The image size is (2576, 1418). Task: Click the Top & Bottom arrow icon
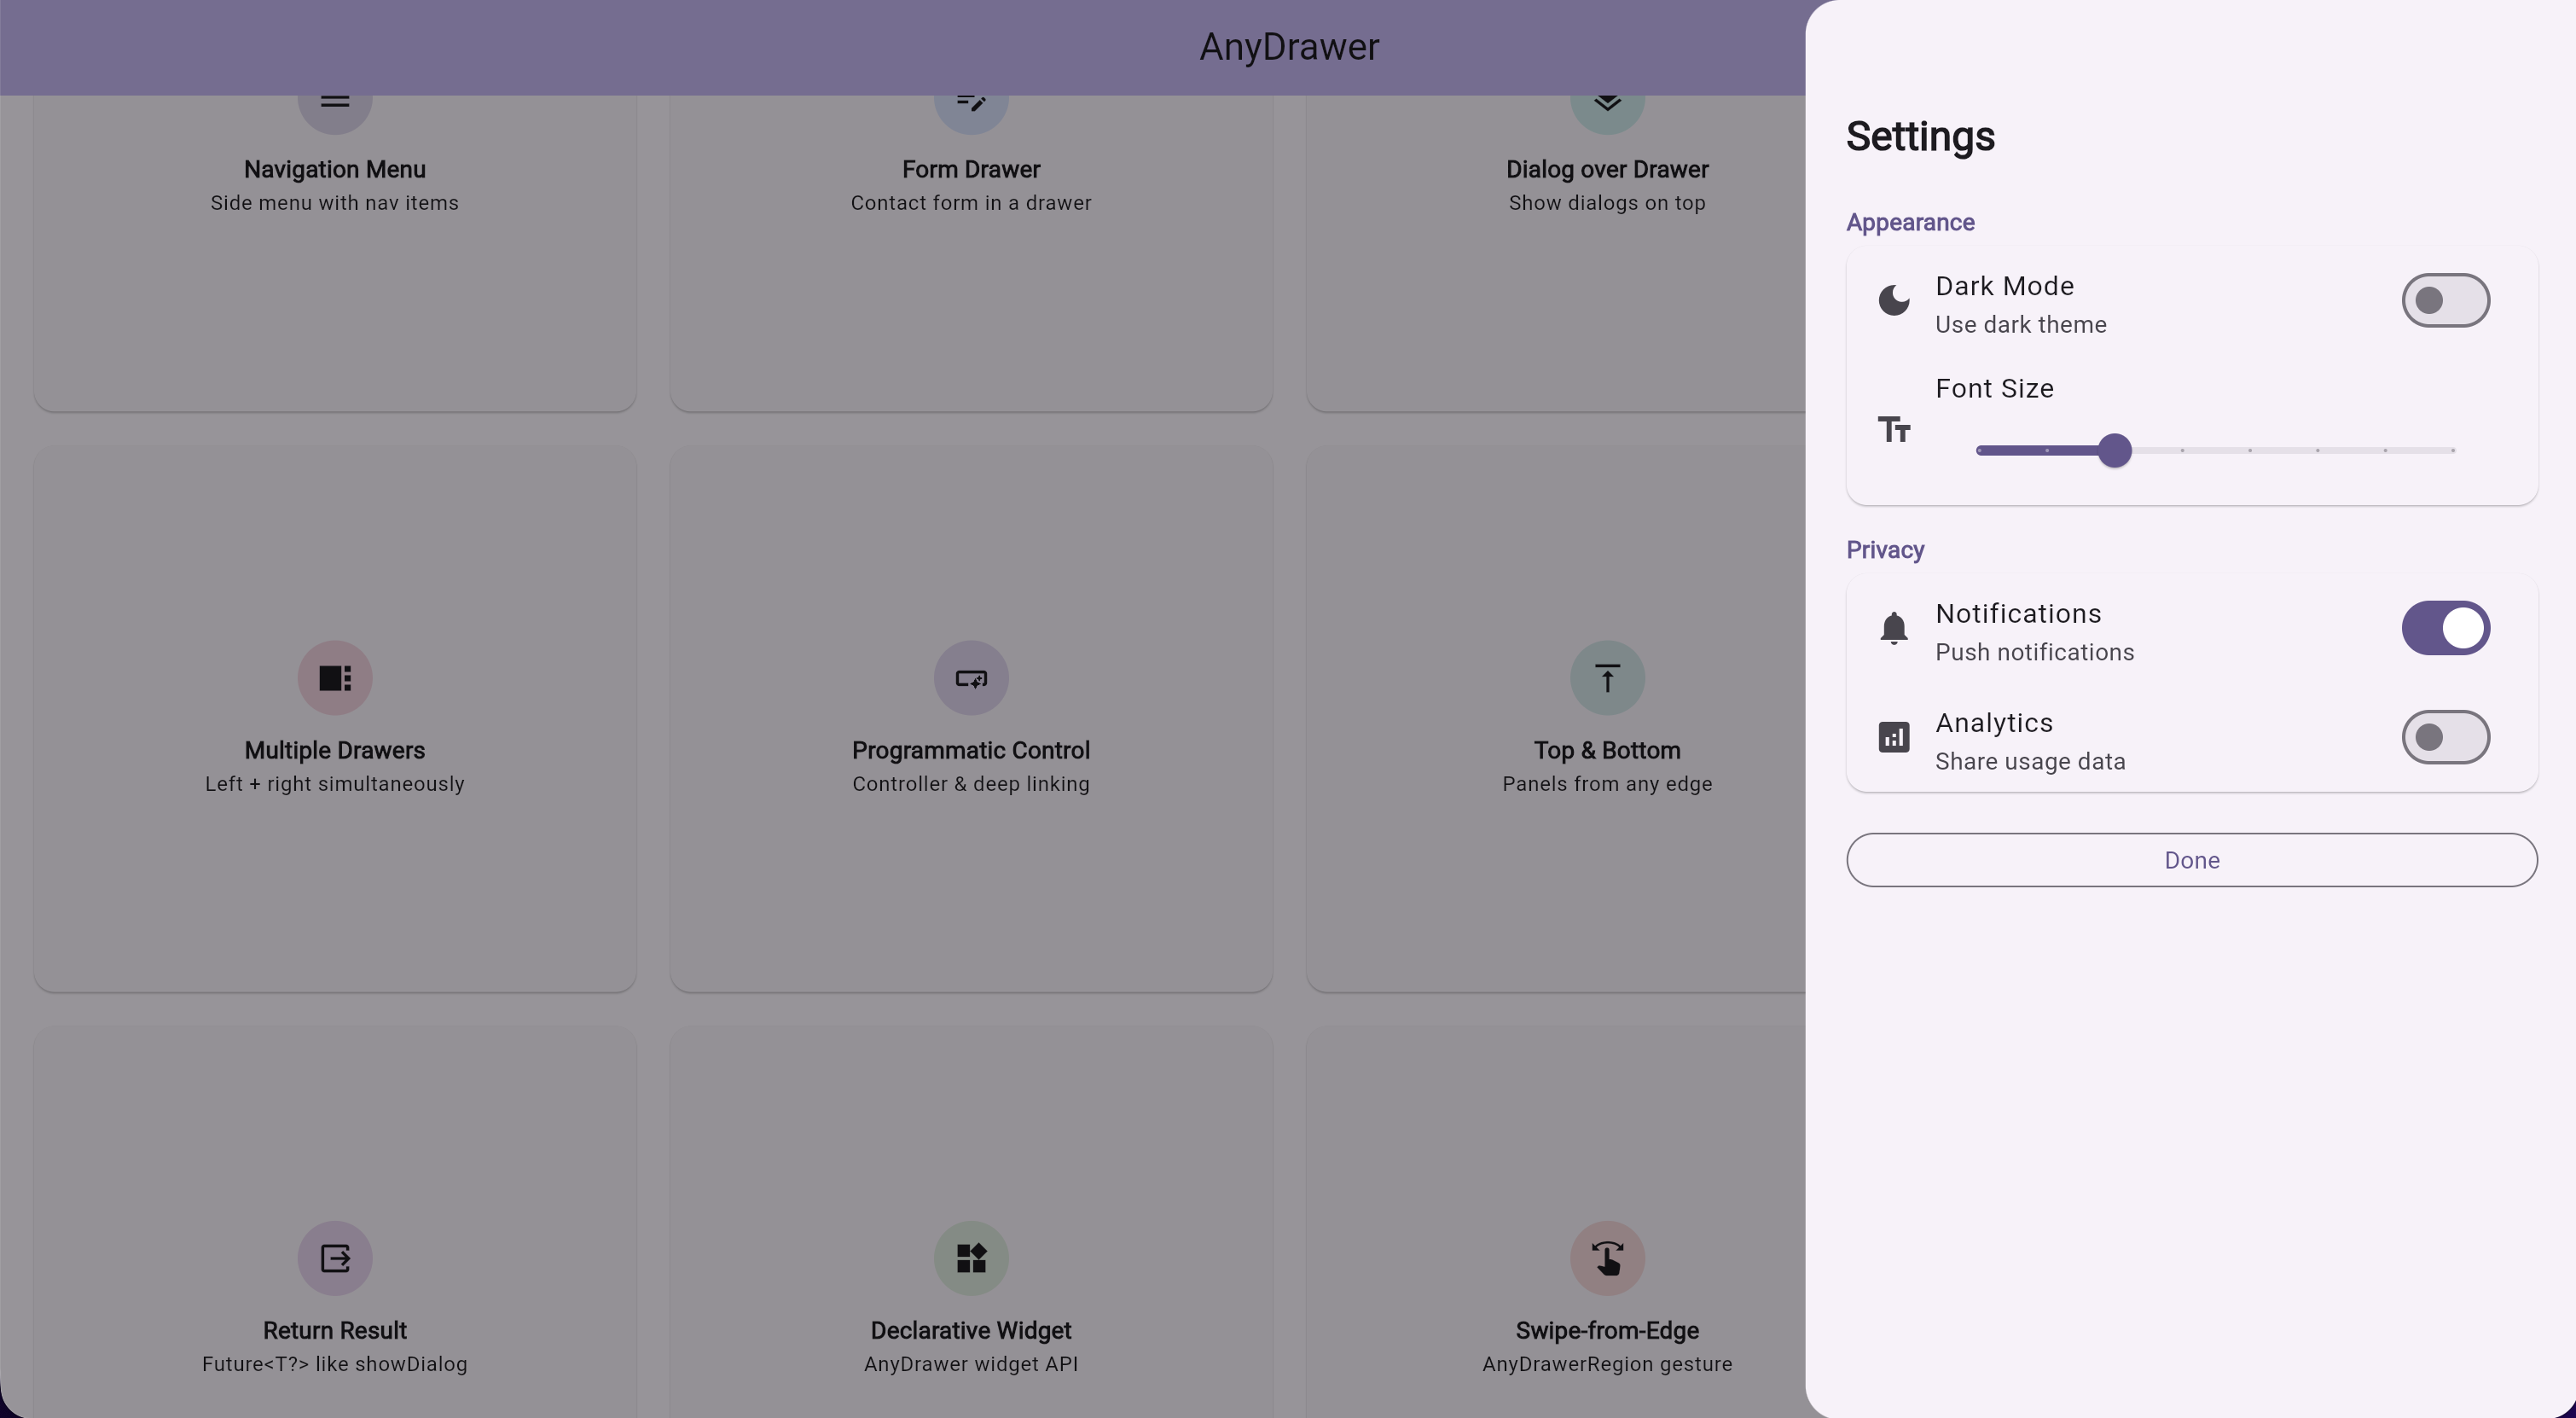click(1606, 677)
